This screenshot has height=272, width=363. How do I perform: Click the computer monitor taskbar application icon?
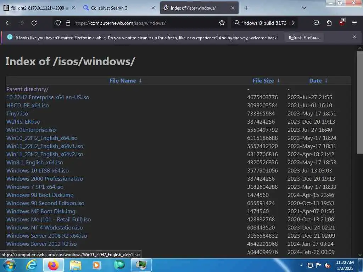pyautogui.click(x=141, y=265)
